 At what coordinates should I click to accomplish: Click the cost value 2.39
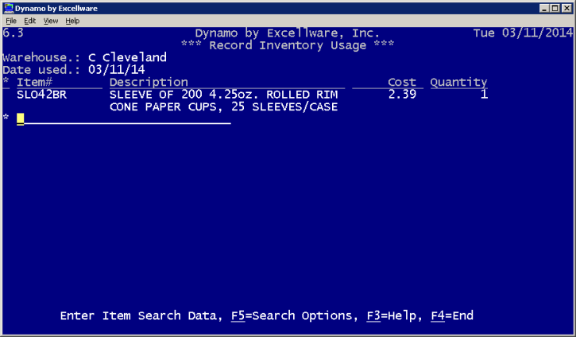[x=402, y=95]
